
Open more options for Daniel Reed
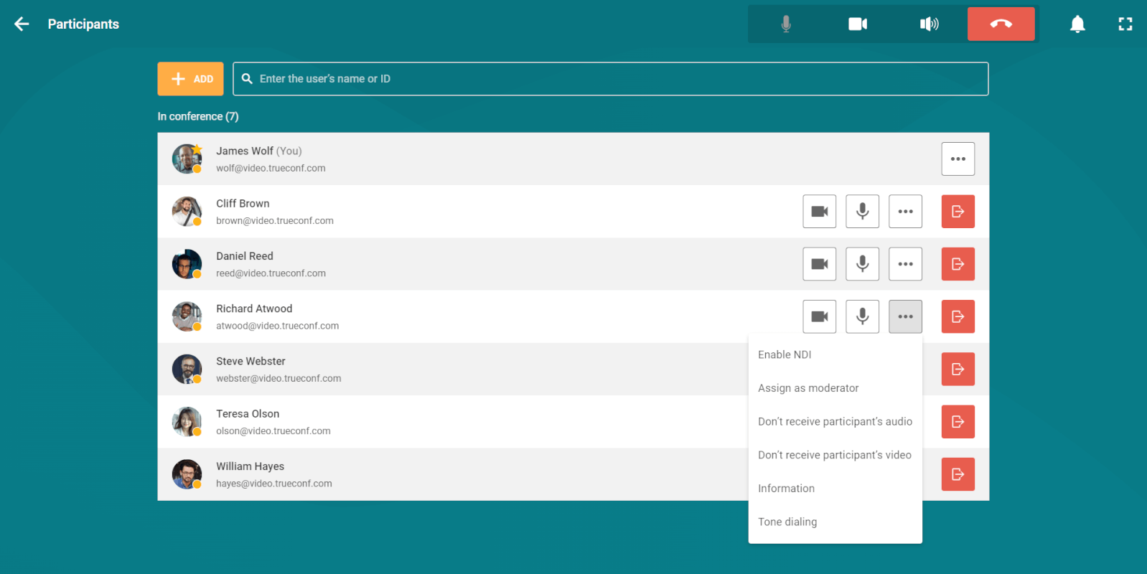(905, 264)
